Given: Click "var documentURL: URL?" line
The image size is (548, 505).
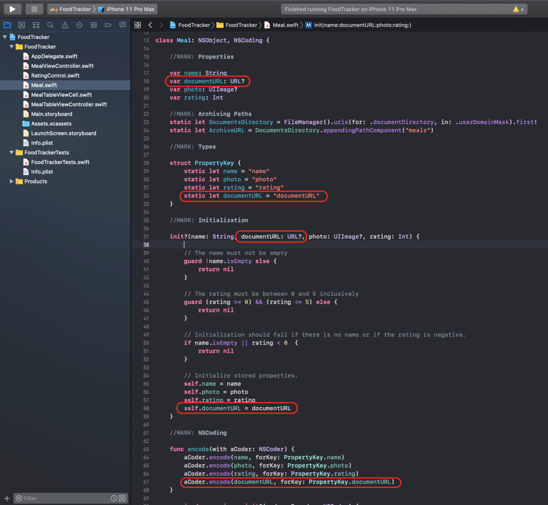Looking at the screenshot, I should [x=207, y=81].
